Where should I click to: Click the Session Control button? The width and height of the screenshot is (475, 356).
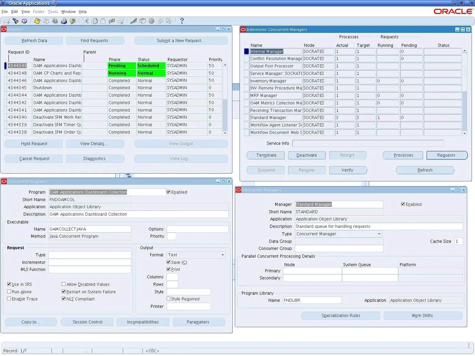(x=87, y=322)
